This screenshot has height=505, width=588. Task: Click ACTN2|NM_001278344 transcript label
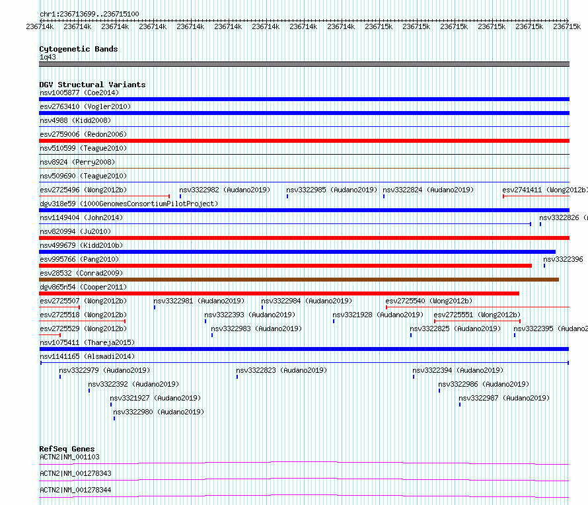75,490
